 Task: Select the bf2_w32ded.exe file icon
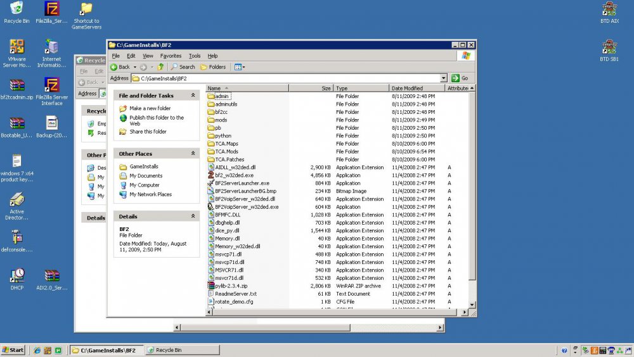pos(211,175)
